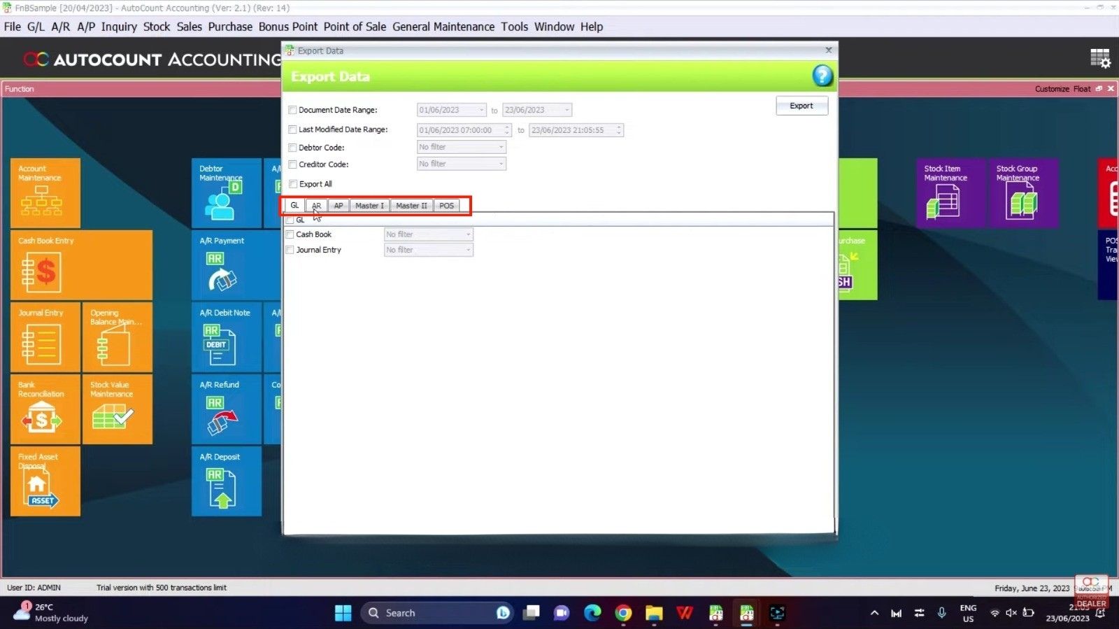This screenshot has height=629, width=1119.
Task: Switch to the Master II tab
Action: pos(411,206)
